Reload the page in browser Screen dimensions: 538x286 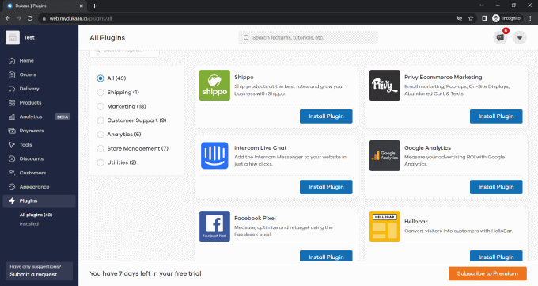coord(30,18)
